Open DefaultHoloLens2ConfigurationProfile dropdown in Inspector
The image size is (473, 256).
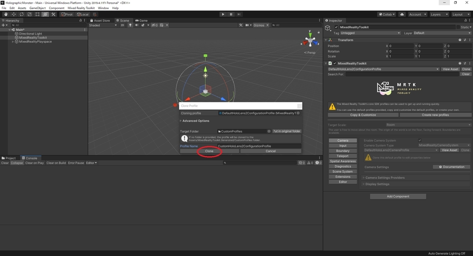(384, 69)
